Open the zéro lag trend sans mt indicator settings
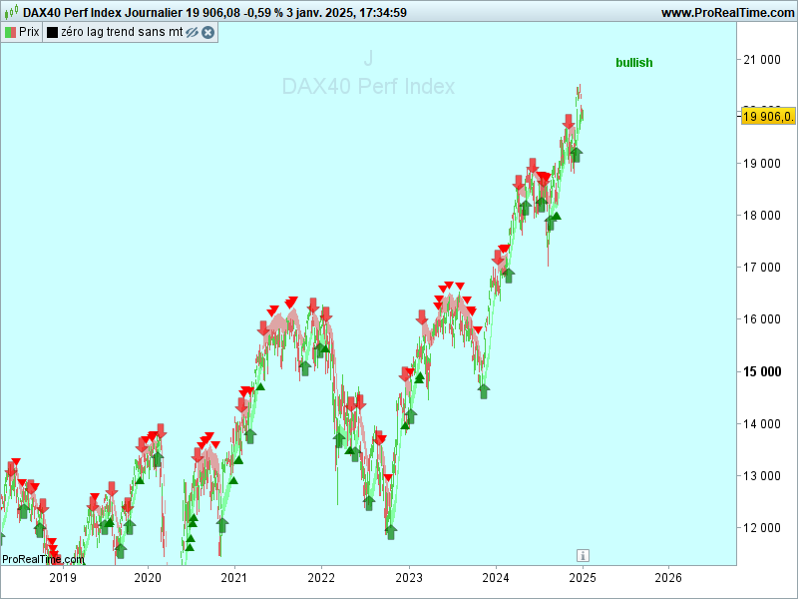 point(122,32)
